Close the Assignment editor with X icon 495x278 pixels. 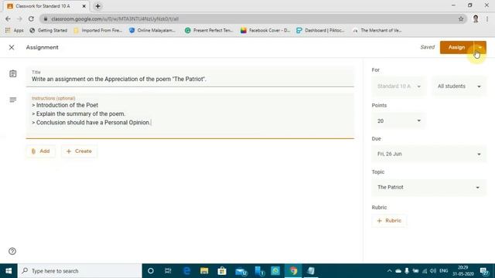click(x=12, y=47)
